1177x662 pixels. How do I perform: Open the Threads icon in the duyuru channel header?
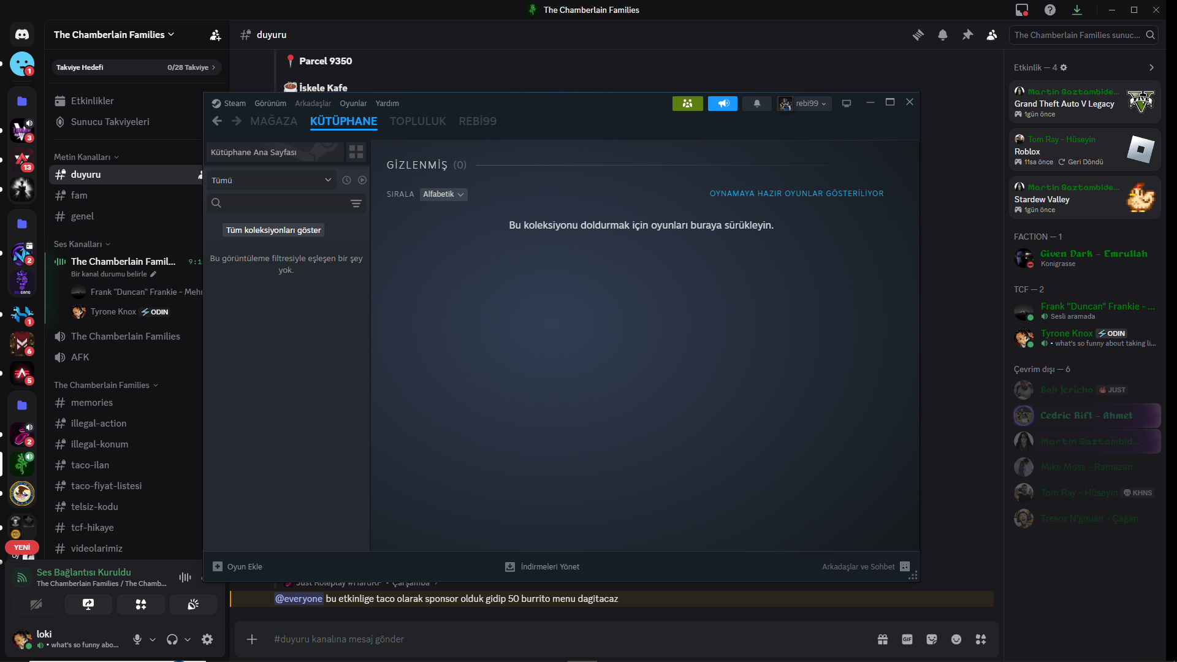[x=918, y=35]
